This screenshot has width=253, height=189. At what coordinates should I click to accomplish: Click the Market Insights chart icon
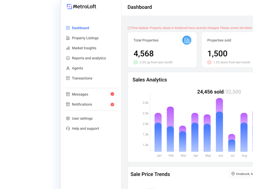coord(68,48)
